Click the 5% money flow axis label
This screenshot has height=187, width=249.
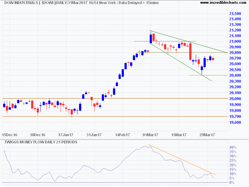(x=232, y=178)
